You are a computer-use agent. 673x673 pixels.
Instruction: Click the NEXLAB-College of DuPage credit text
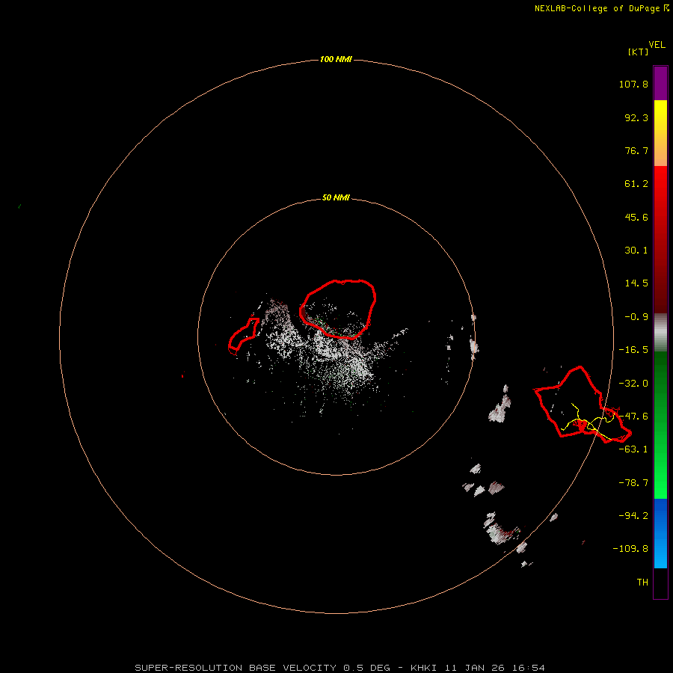click(601, 8)
